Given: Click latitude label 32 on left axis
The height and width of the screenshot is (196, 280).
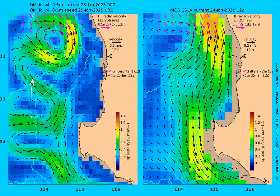Looking at the screenshot, I should 3,56.
